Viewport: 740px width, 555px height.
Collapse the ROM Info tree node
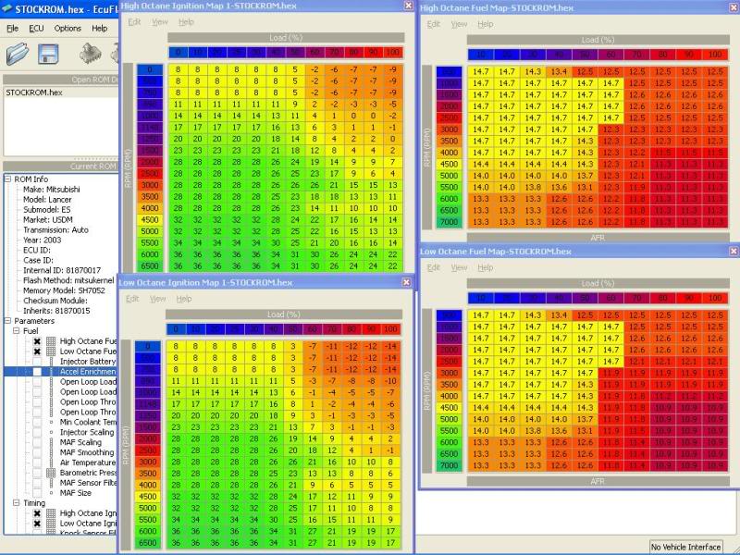click(x=8, y=179)
